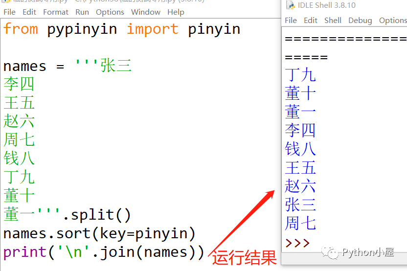Click '董十' in the shell output
407x271 pixels.
(x=300, y=93)
